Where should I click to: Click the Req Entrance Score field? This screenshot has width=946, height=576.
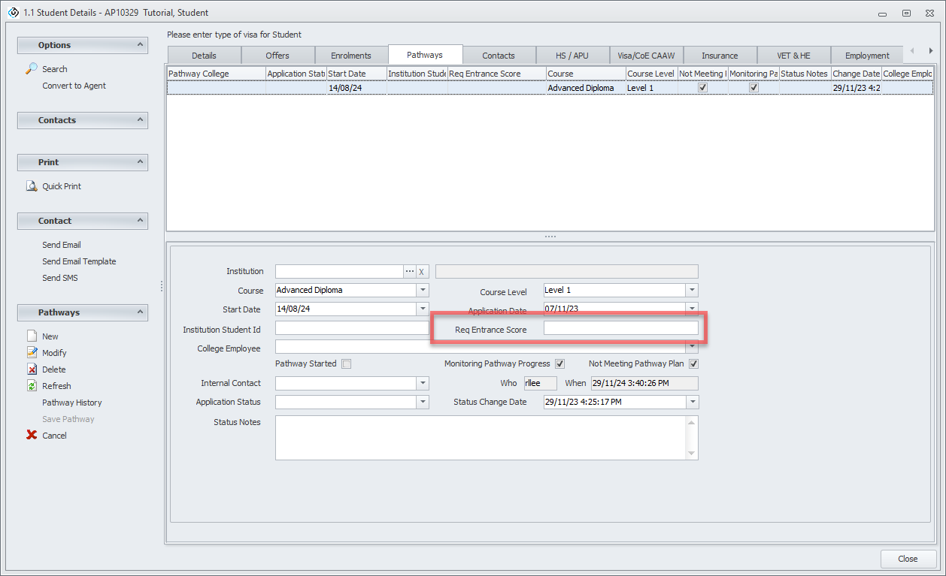coord(620,329)
